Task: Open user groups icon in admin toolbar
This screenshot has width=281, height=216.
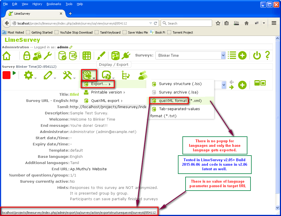Action: click(37, 56)
